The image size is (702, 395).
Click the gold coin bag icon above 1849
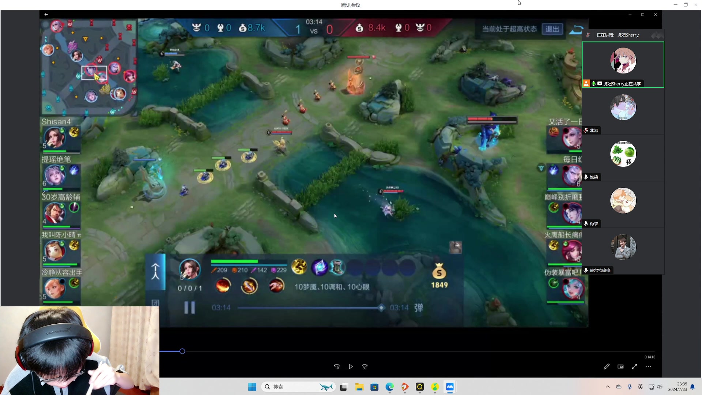coord(439,271)
